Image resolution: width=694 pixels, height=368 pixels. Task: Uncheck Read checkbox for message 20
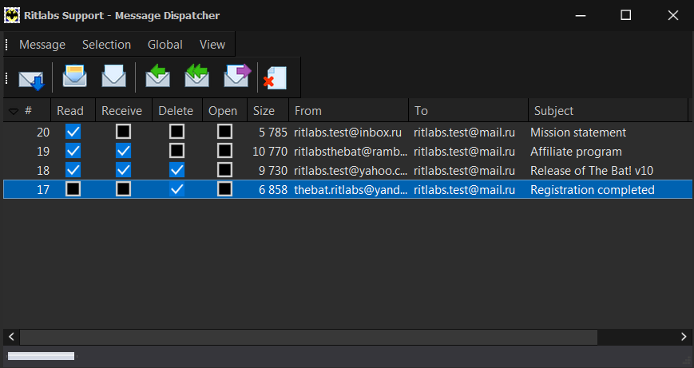tap(73, 132)
